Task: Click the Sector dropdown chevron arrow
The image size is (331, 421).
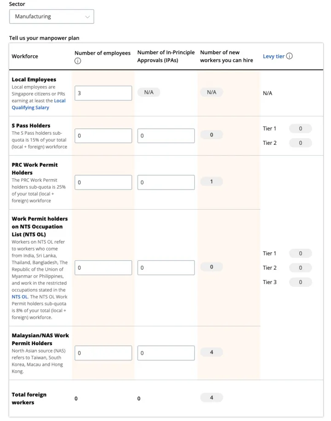Action: [x=87, y=17]
